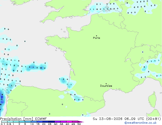Select the 2–5 mm legend swatch
Image resolution: width=162 pixels, height=125 pixels.
(22, 122)
